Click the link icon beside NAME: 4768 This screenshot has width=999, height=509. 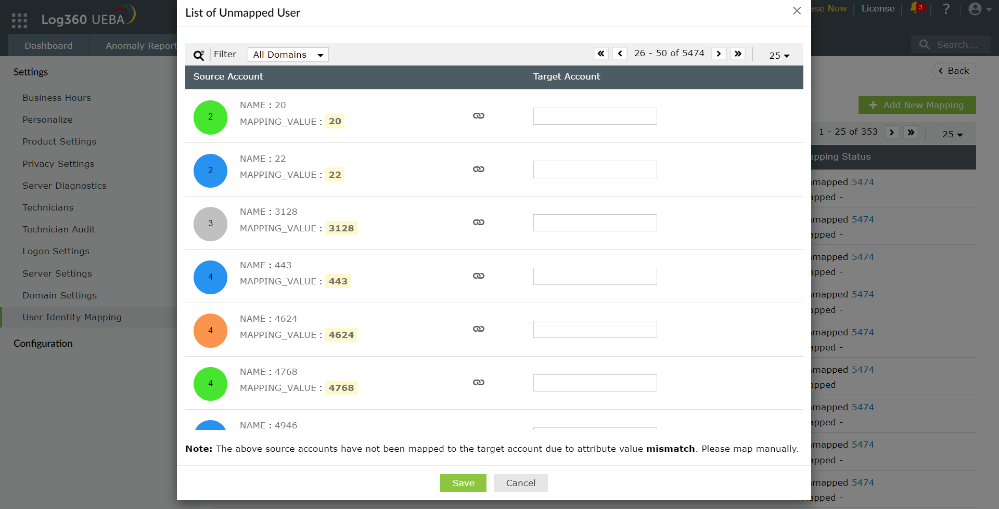click(478, 382)
